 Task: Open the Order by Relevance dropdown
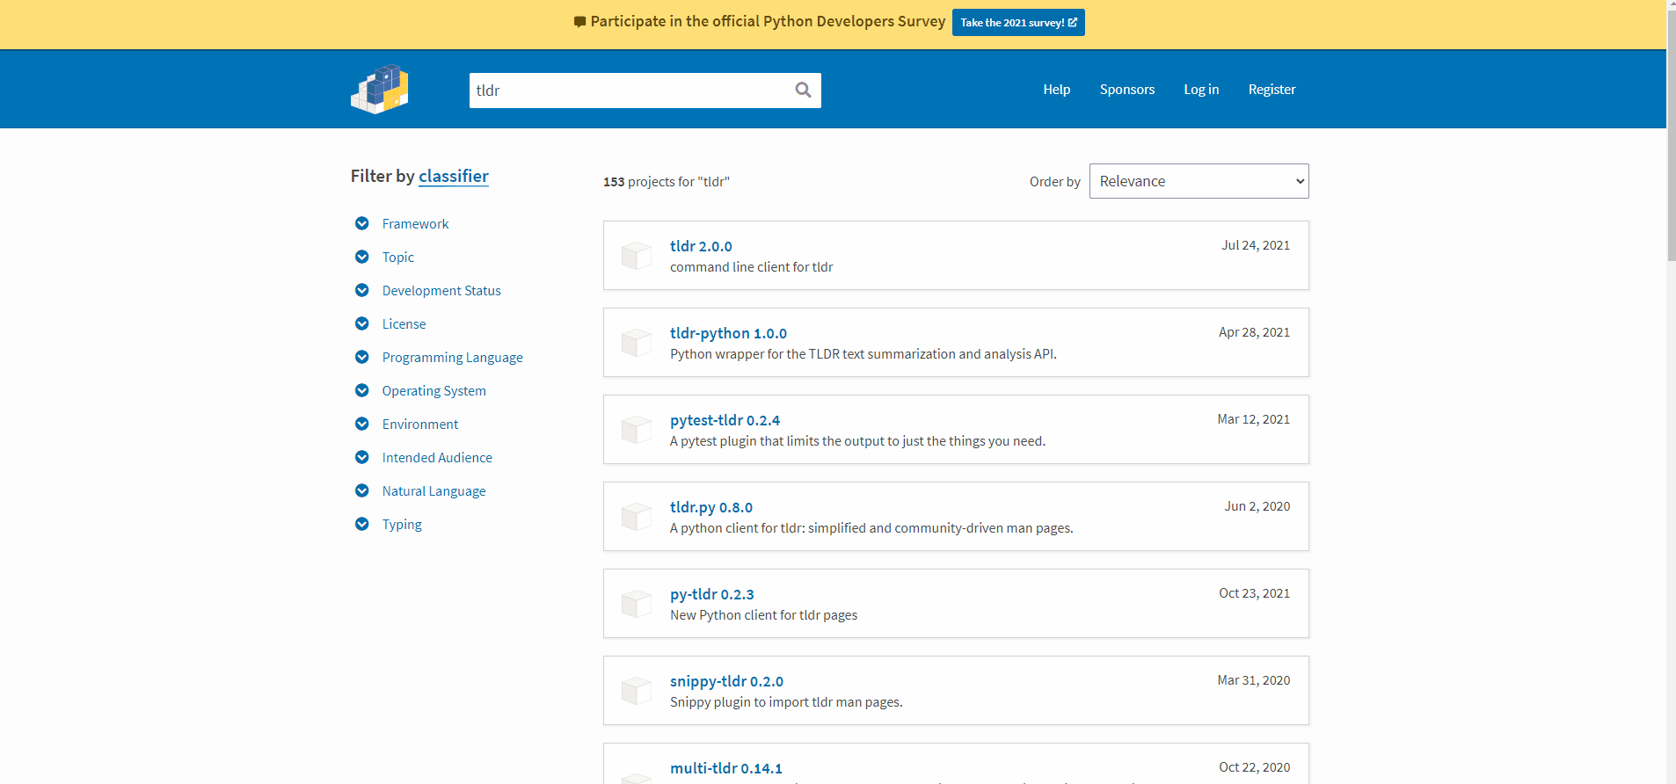tap(1199, 181)
